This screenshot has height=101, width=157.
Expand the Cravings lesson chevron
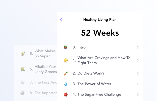point(138,60)
